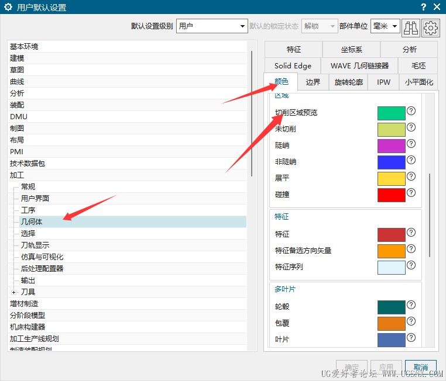Click help icon next to 切削区域预览
446x381 pixels.
411,110
